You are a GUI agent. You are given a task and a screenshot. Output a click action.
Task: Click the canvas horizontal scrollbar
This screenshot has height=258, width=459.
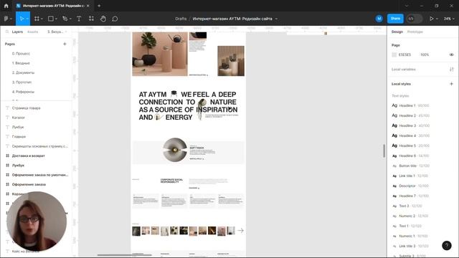125,255
